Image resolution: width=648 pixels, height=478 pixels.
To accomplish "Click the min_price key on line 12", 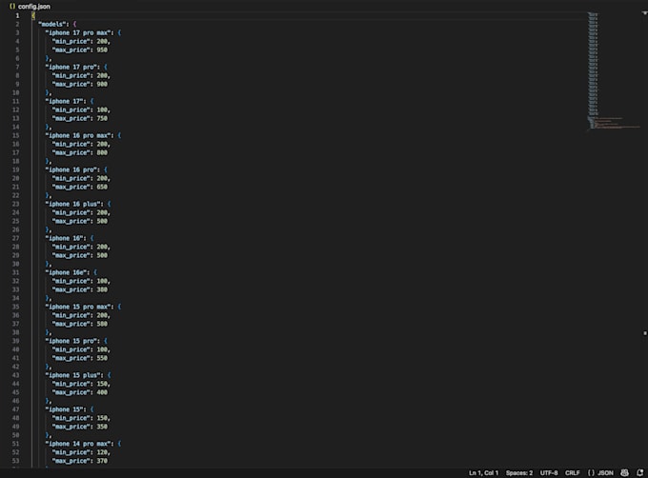I will [x=71, y=110].
